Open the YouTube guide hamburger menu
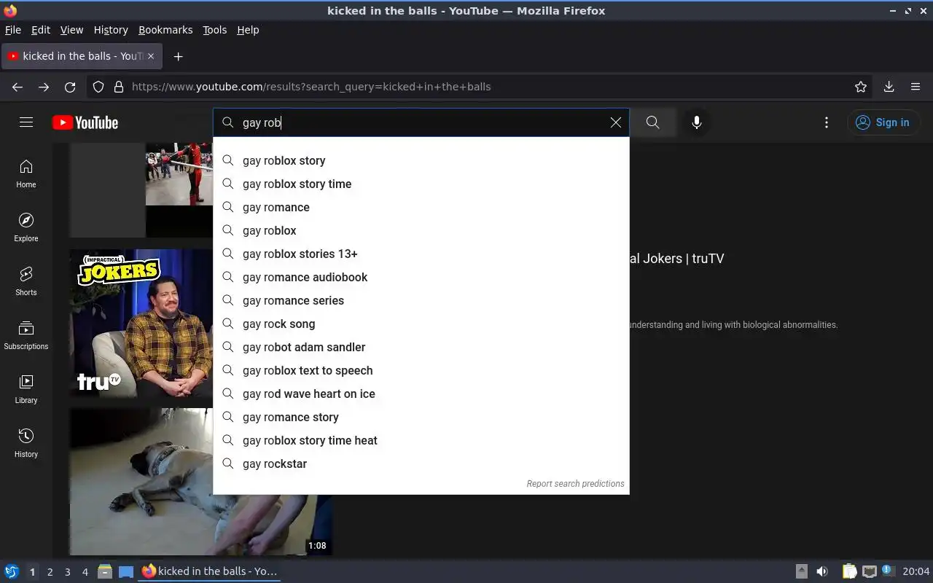 26,122
